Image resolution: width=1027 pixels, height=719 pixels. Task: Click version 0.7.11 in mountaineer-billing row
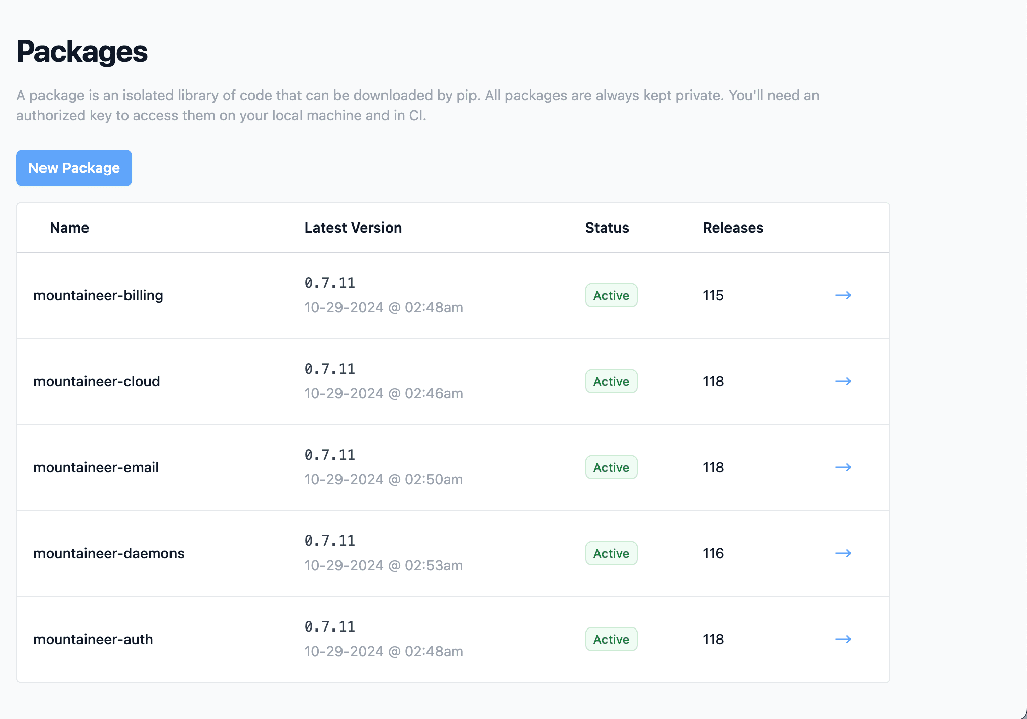click(330, 283)
